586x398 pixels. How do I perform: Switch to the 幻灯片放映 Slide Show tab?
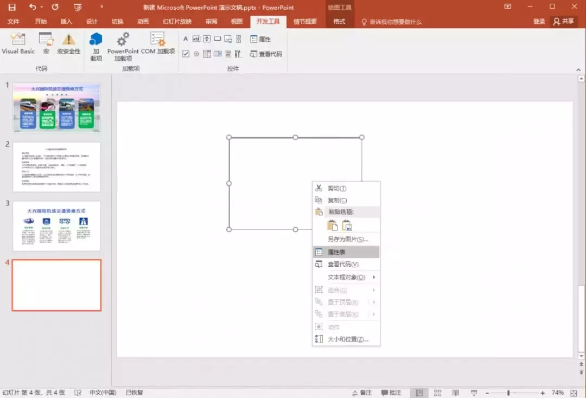(177, 21)
